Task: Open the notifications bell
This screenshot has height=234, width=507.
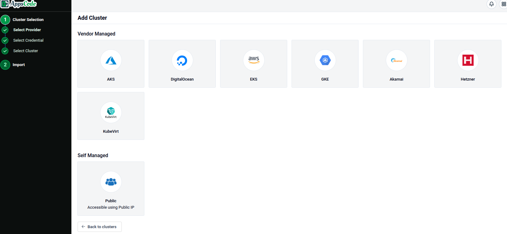Action: coord(492,4)
